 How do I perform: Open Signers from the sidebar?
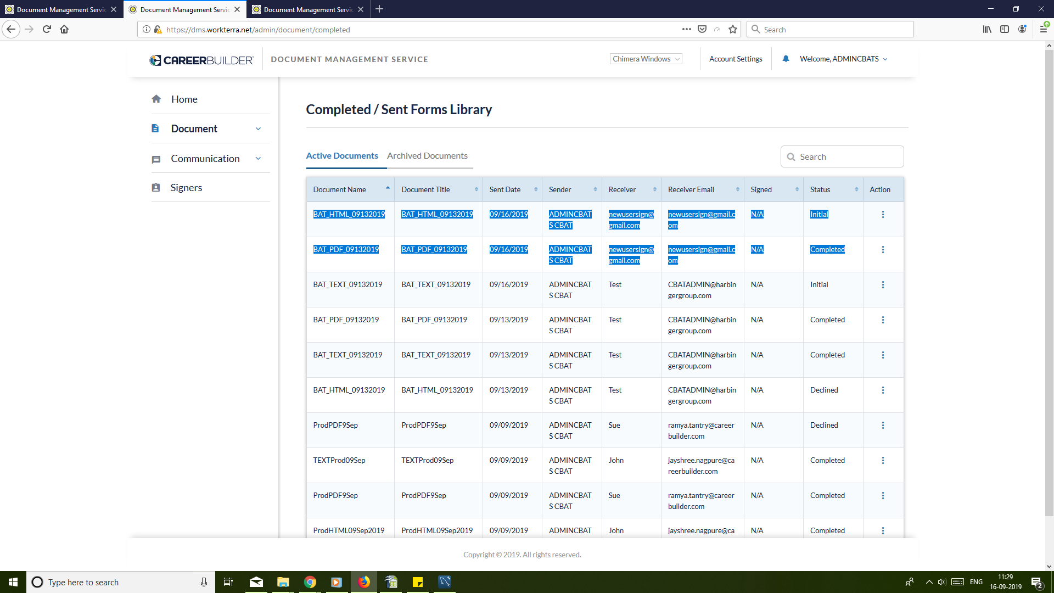[186, 188]
